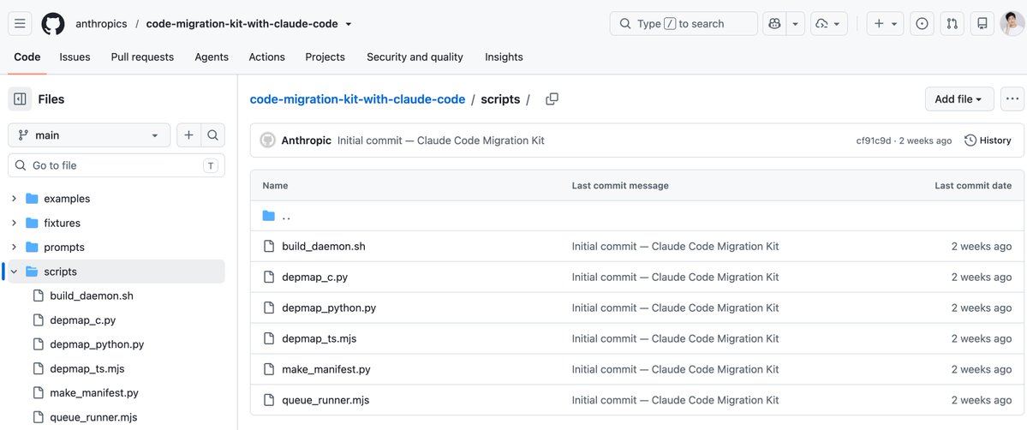The image size is (1027, 430).
Task: Open the Copilot chat icon
Action: [774, 24]
